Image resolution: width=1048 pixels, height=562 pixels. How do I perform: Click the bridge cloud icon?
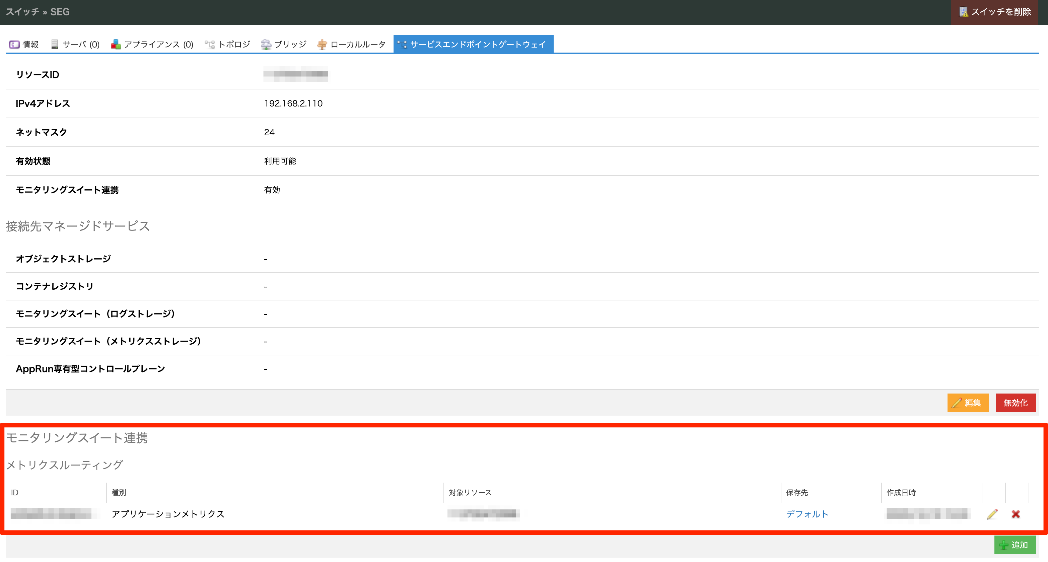coord(266,44)
